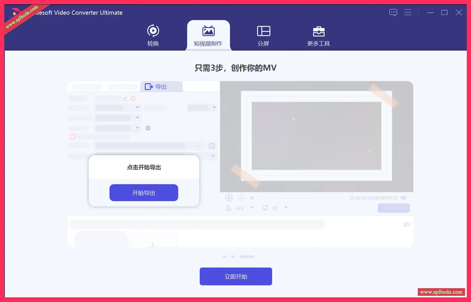Image resolution: width=471 pixels, height=302 pixels.
Task: Click the volume speaker icon
Action: coord(404,198)
